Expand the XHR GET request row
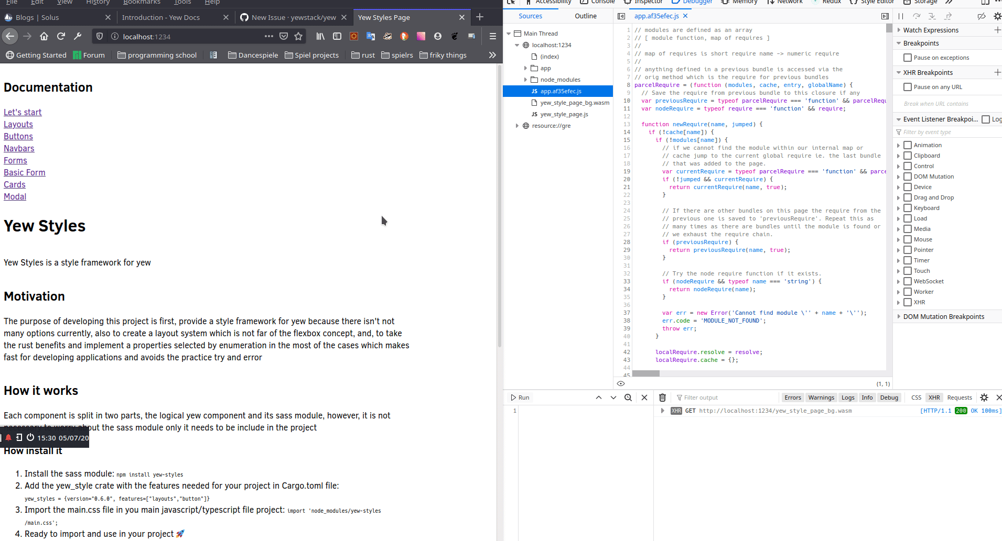 tap(663, 411)
